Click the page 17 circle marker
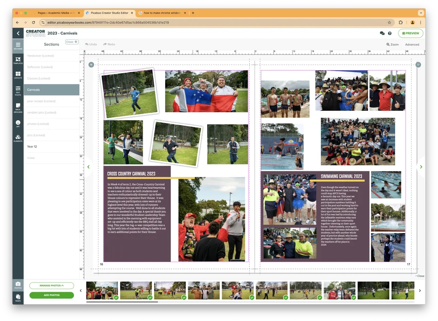 point(418,65)
